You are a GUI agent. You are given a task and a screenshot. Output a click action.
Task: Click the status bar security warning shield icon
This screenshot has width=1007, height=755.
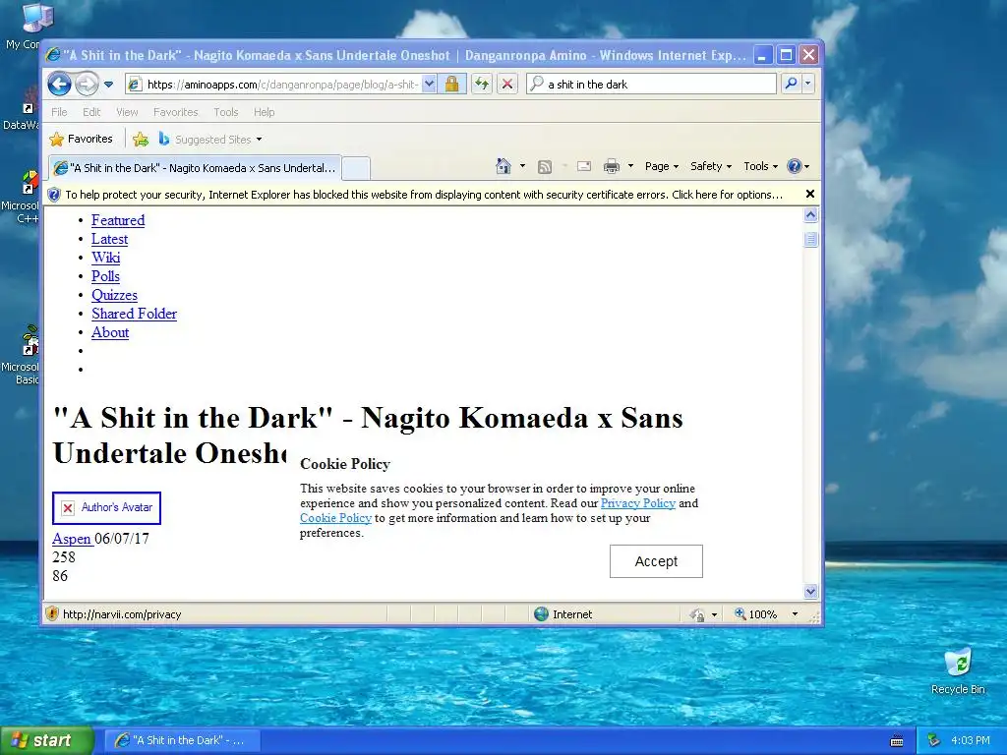(x=53, y=613)
